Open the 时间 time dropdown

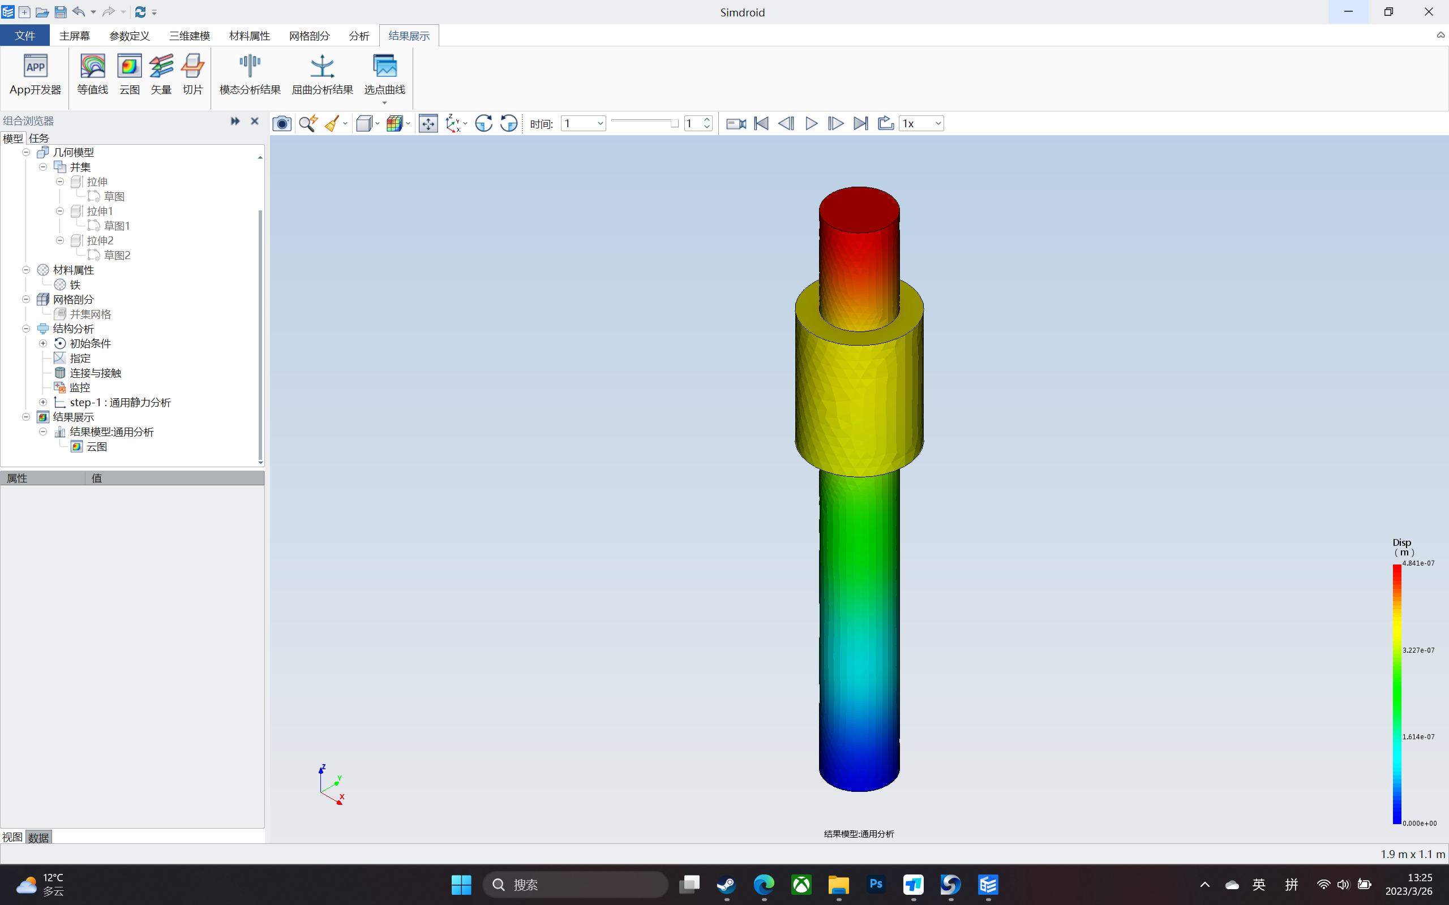582,124
